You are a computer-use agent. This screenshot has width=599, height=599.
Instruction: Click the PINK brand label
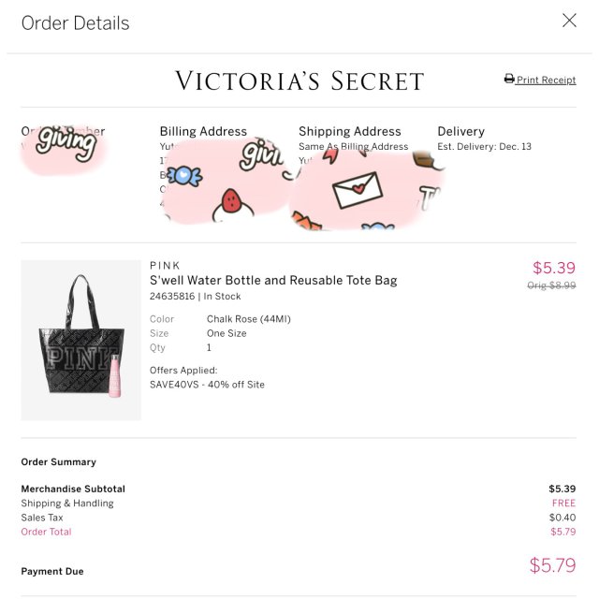tap(166, 265)
